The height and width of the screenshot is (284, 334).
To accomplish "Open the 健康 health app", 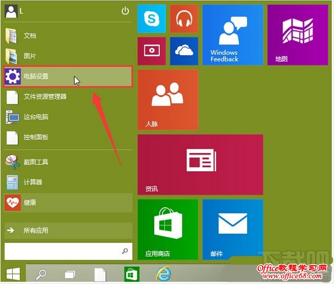I will [x=68, y=202].
